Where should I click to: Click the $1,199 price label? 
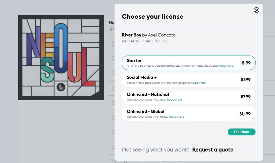245,114
